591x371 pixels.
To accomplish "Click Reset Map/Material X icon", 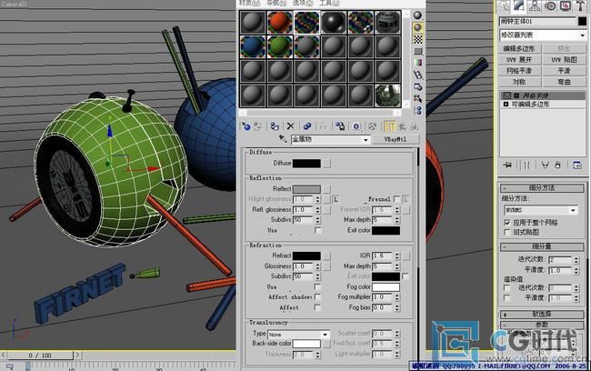I will (x=291, y=126).
